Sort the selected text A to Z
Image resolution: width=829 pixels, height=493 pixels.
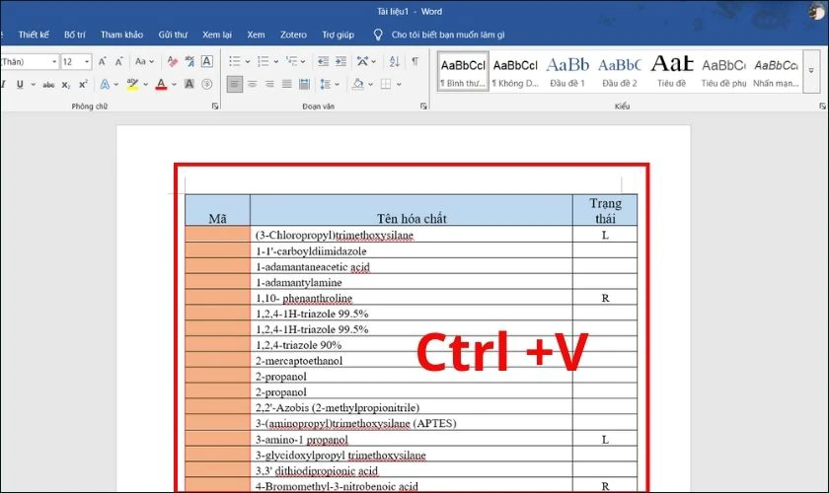tap(395, 61)
